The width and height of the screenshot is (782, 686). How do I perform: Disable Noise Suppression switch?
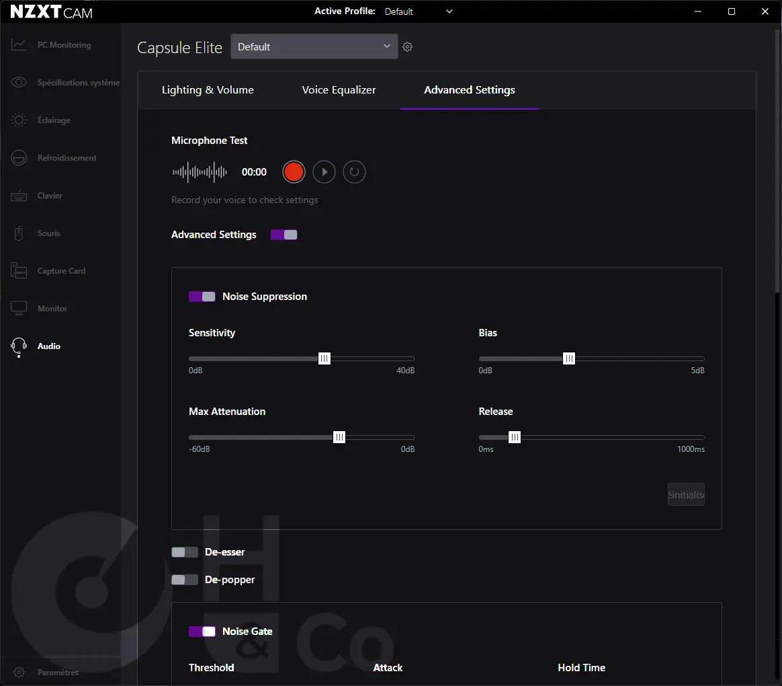[x=202, y=297]
